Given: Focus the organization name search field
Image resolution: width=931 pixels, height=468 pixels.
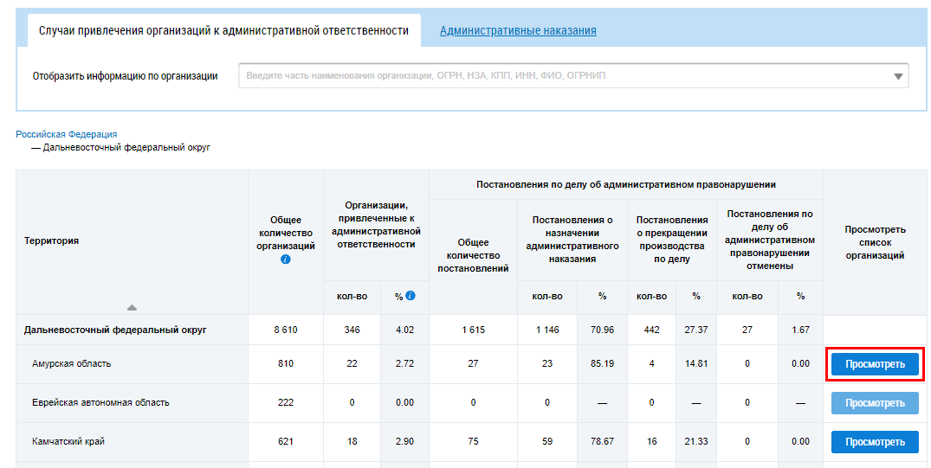Looking at the screenshot, I should pos(563,76).
